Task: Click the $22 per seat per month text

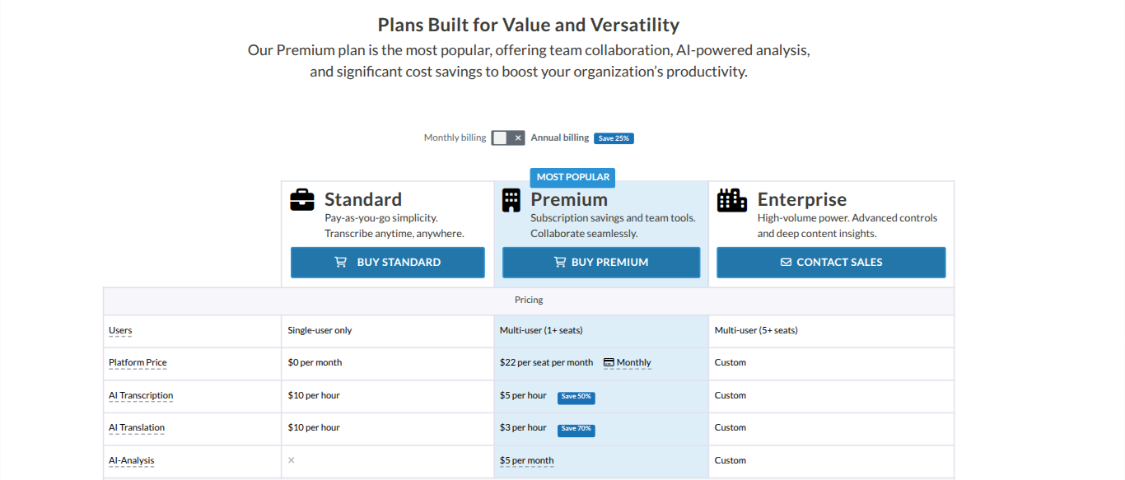Action: pyautogui.click(x=546, y=362)
